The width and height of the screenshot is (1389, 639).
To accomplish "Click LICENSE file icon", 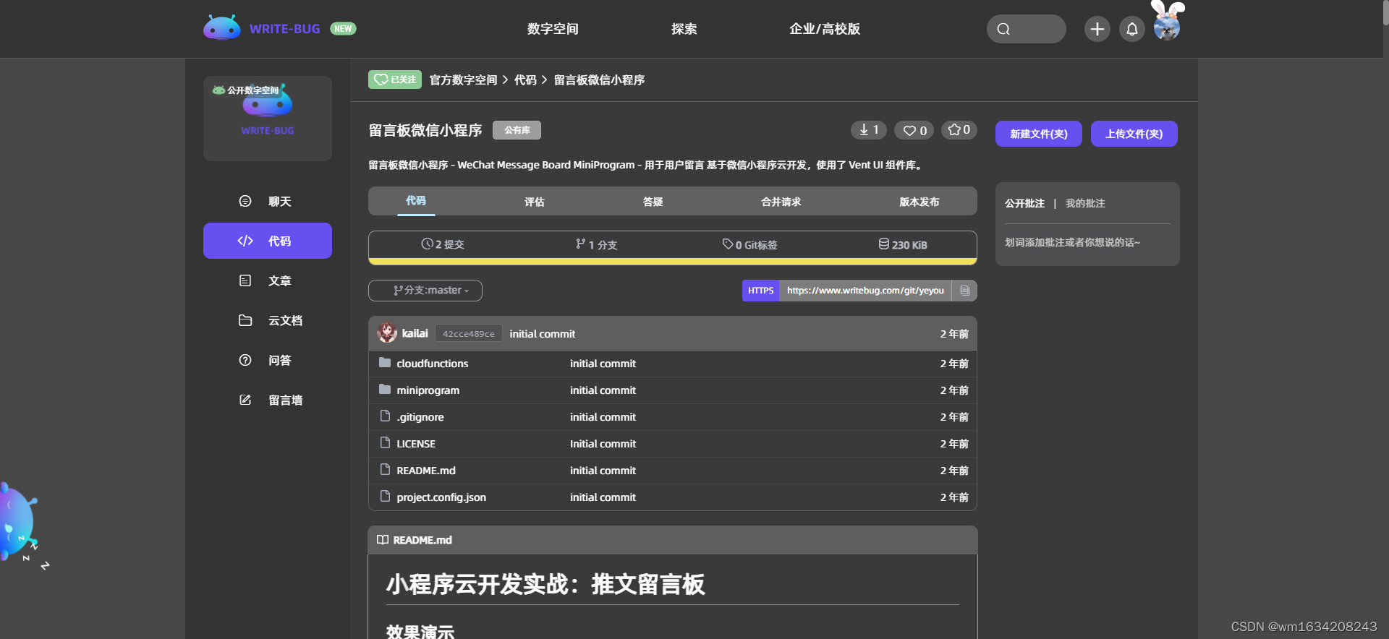I will (385, 442).
